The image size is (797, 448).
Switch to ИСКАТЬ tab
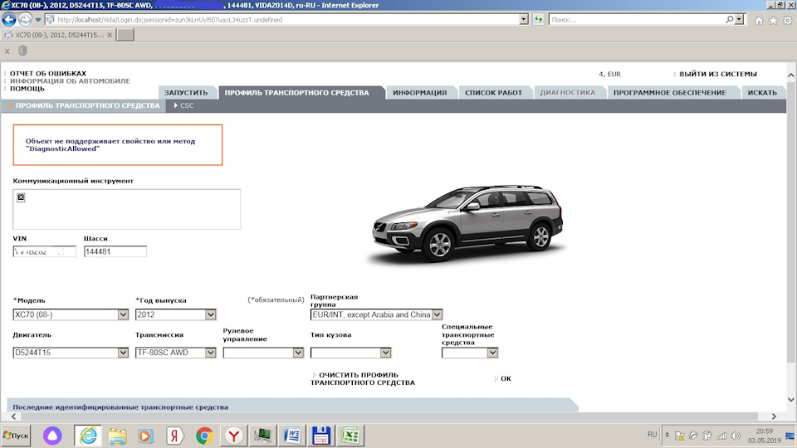pyautogui.click(x=762, y=92)
